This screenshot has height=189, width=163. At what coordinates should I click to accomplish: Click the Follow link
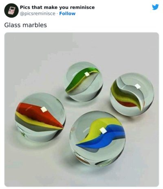coord(67,13)
